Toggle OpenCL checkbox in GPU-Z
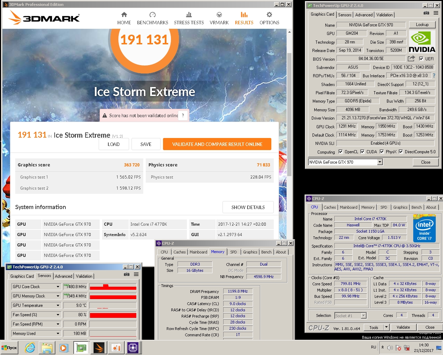 [341, 152]
